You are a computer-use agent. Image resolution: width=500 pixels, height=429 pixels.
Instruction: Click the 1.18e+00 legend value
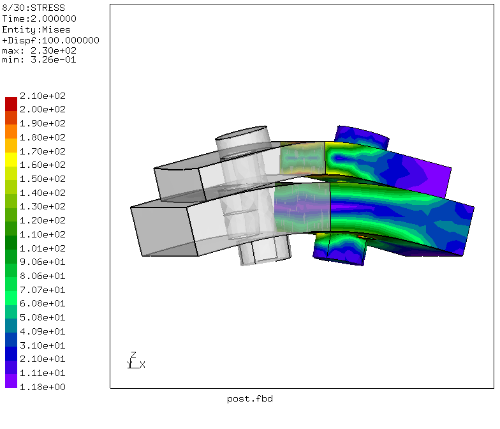click(42, 387)
